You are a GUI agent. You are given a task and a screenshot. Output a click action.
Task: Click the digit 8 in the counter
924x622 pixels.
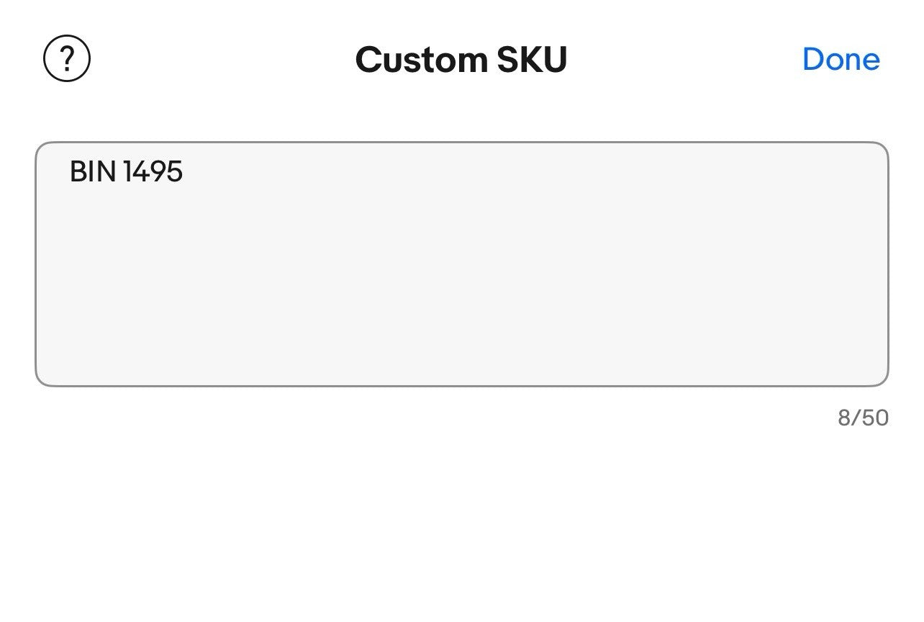(x=844, y=418)
